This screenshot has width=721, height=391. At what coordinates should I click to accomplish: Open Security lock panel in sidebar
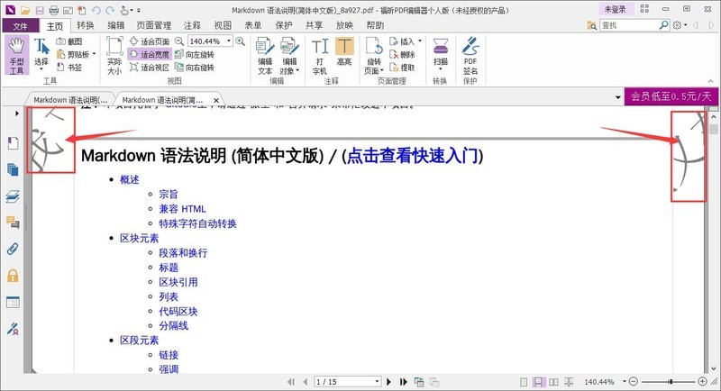[13, 276]
